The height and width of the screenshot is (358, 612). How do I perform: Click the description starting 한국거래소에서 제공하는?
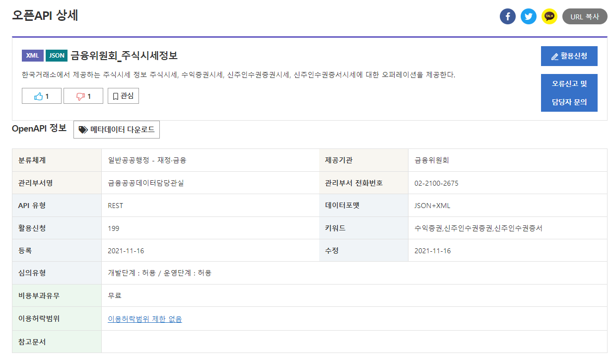pyautogui.click(x=238, y=75)
